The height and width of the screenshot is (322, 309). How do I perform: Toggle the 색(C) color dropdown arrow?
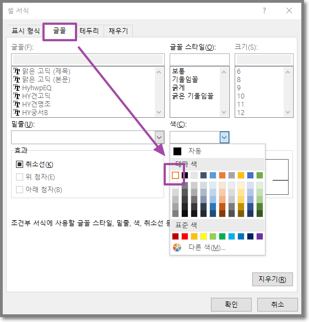(x=224, y=138)
